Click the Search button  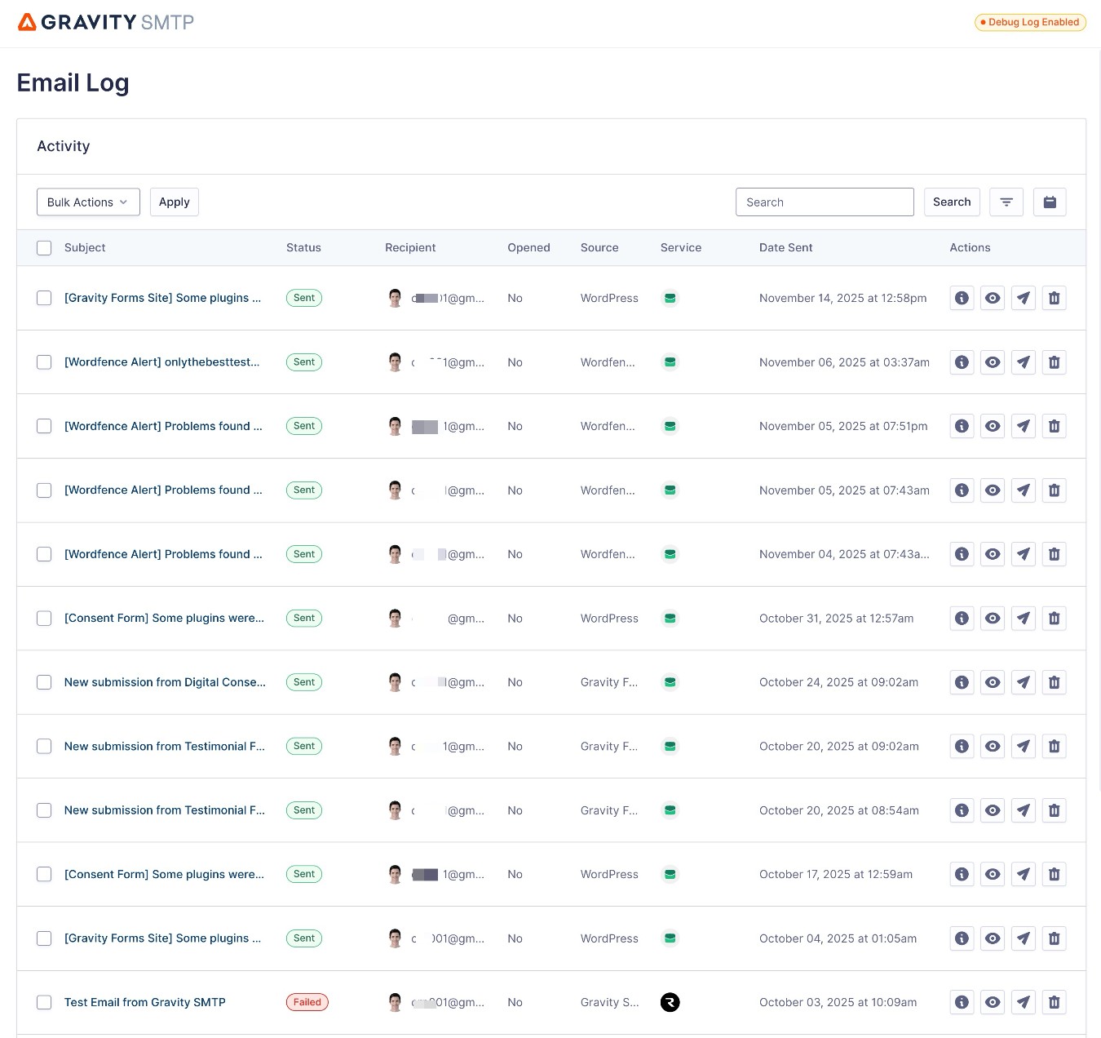tap(952, 202)
